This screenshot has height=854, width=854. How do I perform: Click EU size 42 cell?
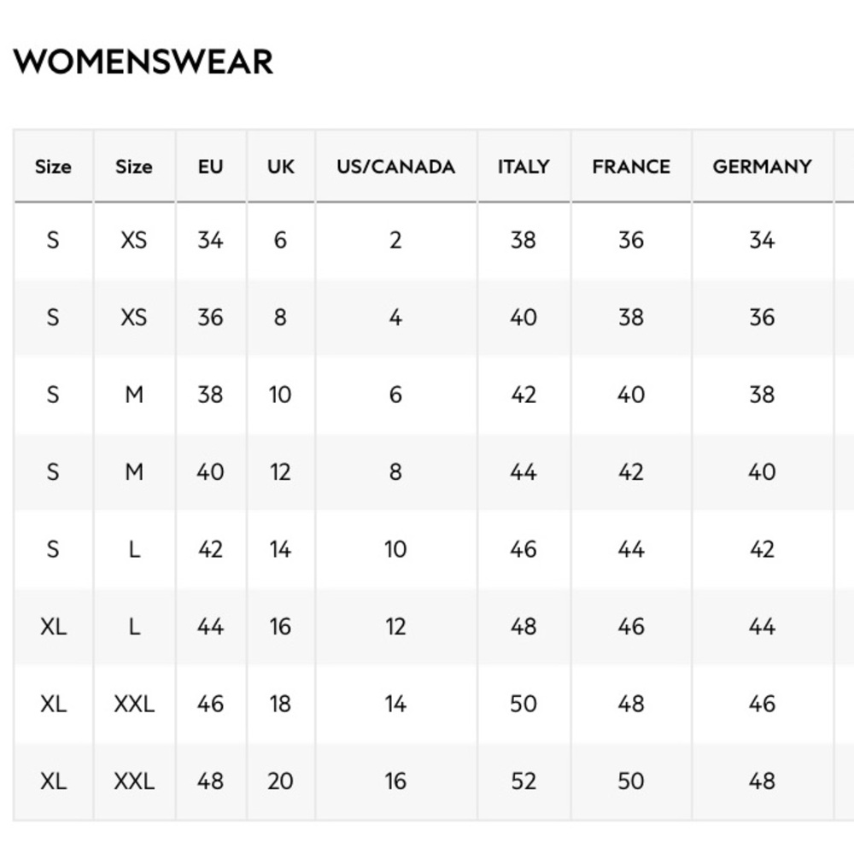[x=211, y=549]
